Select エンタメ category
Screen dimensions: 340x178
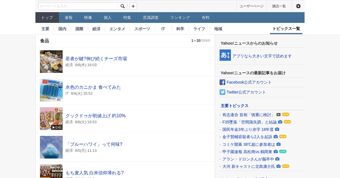pos(117,29)
